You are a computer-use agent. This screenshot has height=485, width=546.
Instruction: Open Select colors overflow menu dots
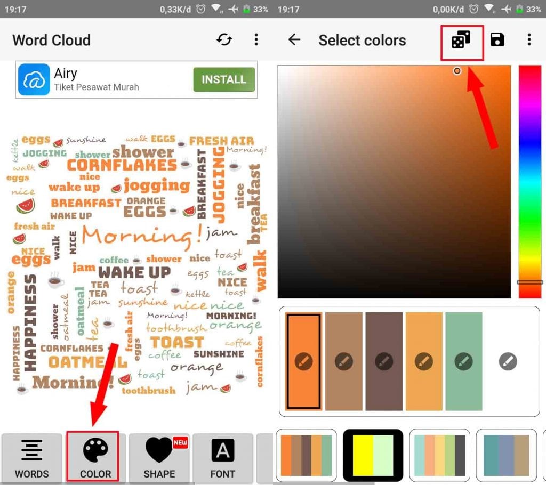[x=529, y=39]
